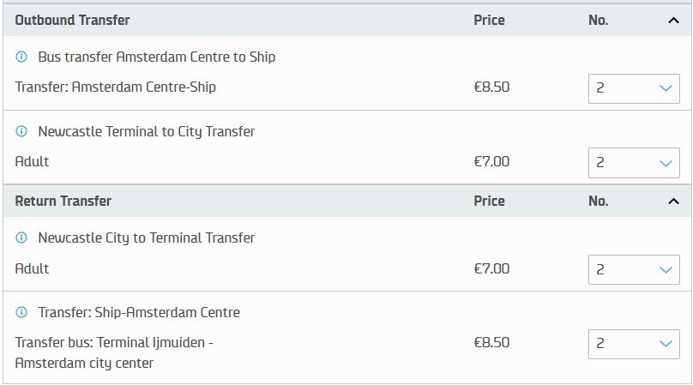Viewport: 693px width, 385px height.
Task: Click Transfer: Ship-Amsterdam Centre label
Action: click(139, 312)
